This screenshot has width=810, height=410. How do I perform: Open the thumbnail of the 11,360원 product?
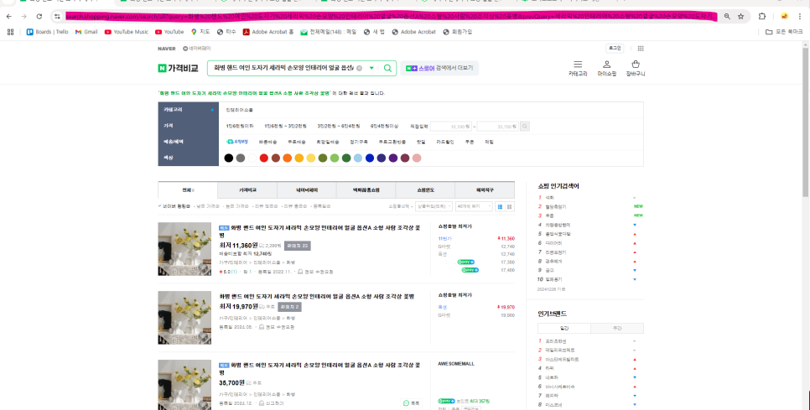(184, 249)
